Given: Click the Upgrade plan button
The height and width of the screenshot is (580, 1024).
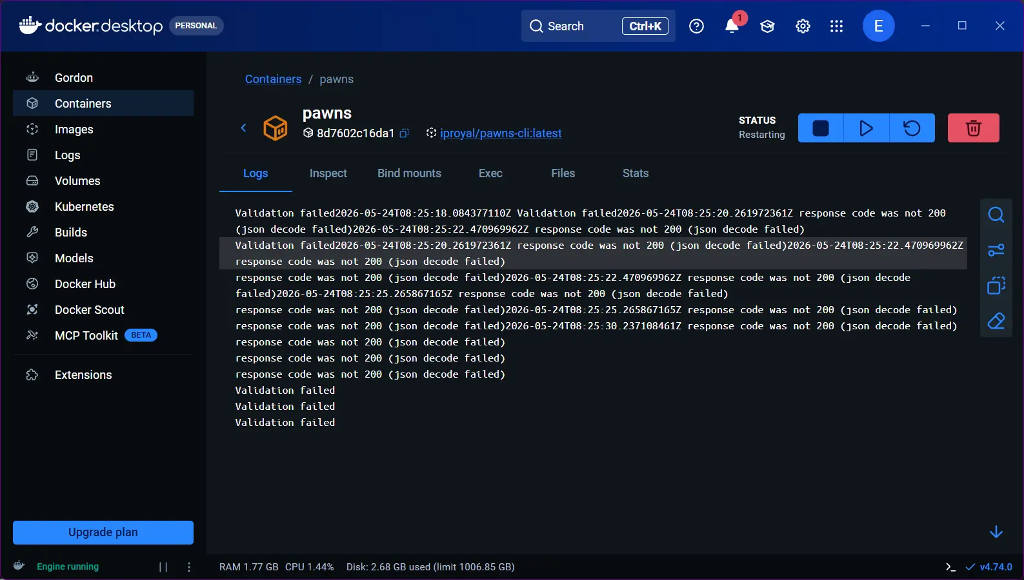Looking at the screenshot, I should click(103, 532).
